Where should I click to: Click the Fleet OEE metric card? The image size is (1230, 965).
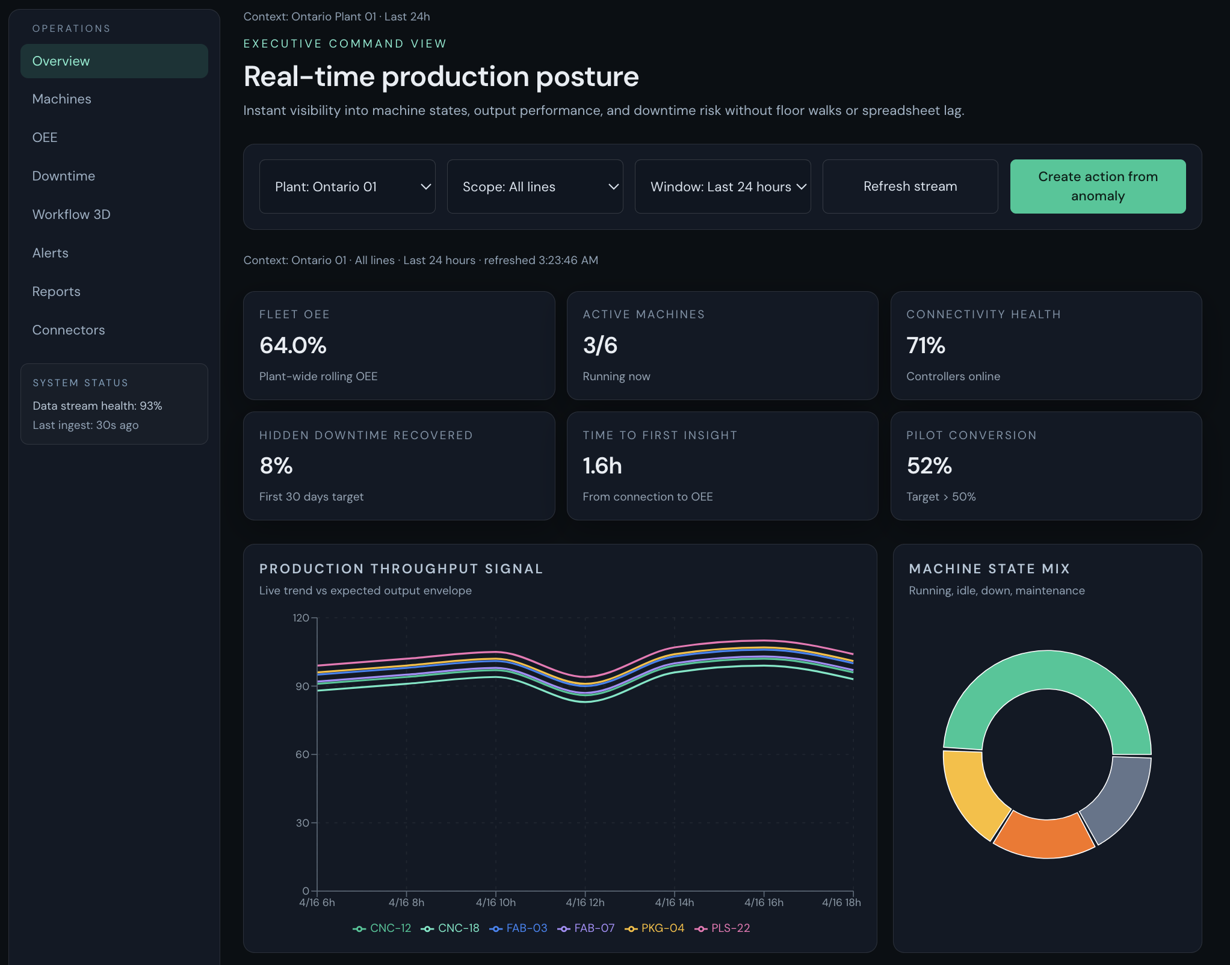pyautogui.click(x=399, y=345)
